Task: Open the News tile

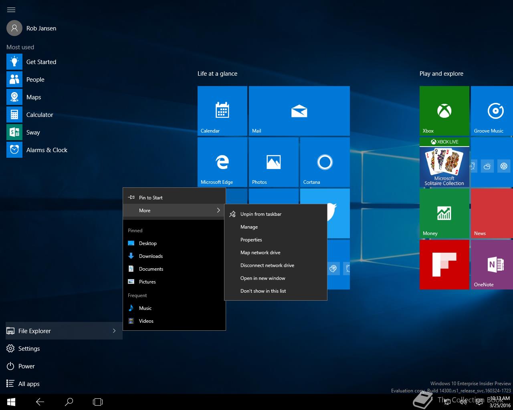Action: tap(492, 213)
